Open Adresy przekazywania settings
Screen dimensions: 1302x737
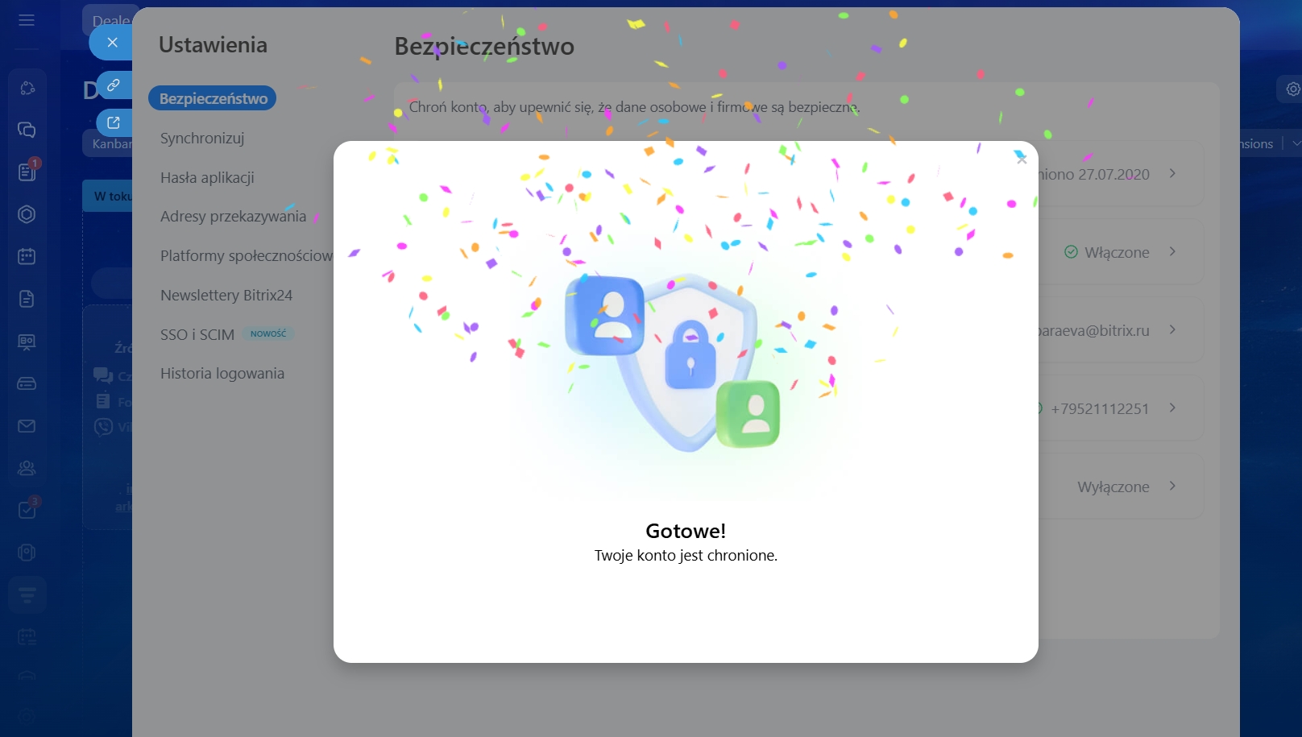pyautogui.click(x=233, y=216)
